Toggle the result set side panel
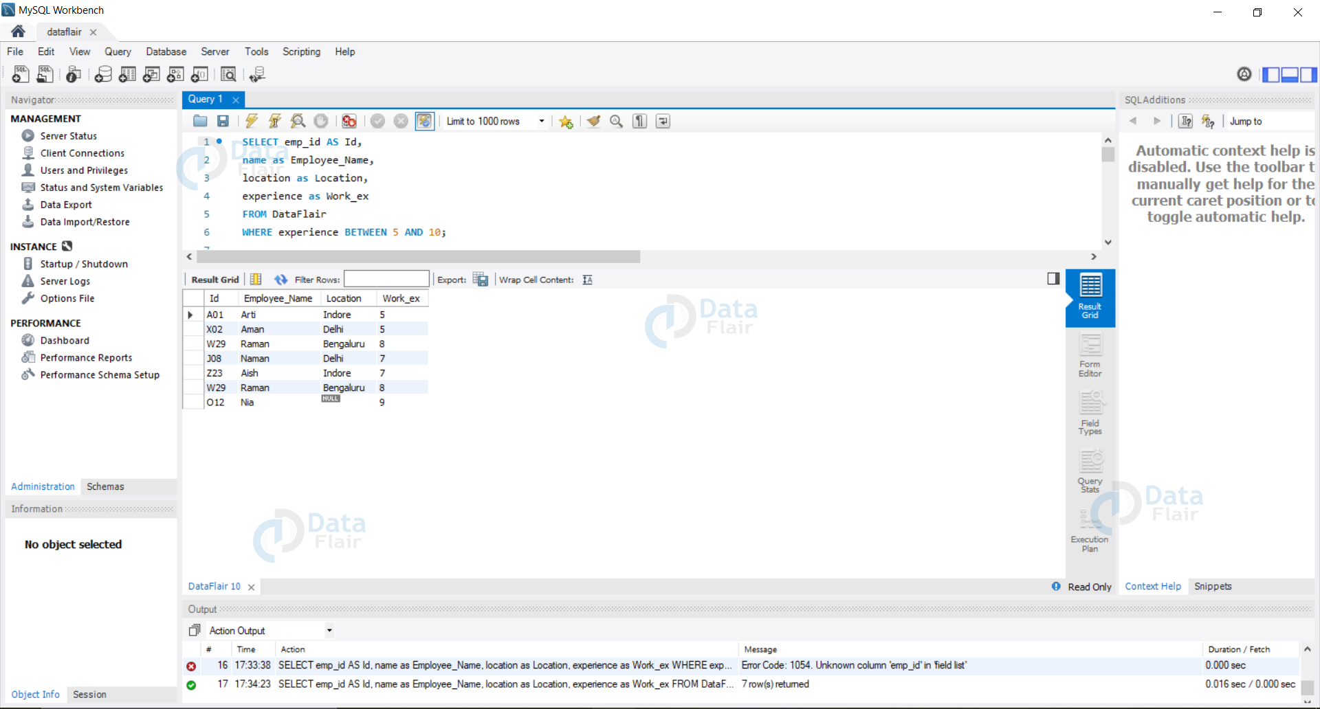1320x709 pixels. tap(1053, 278)
